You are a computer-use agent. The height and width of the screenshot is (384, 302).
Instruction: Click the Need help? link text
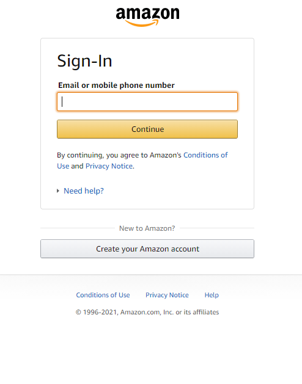pyautogui.click(x=84, y=190)
